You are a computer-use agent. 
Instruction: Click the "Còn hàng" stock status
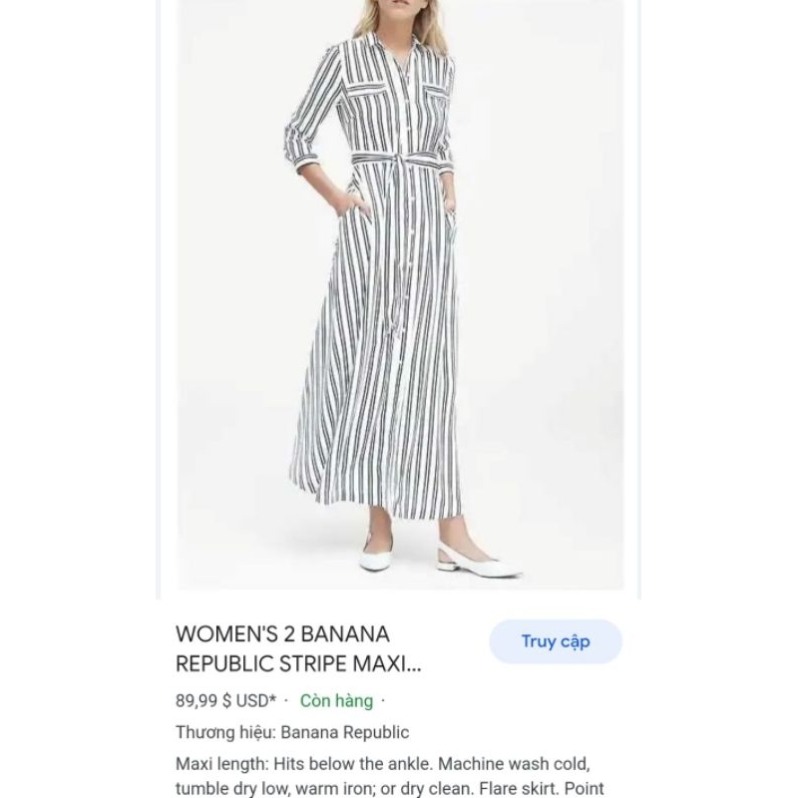336,701
